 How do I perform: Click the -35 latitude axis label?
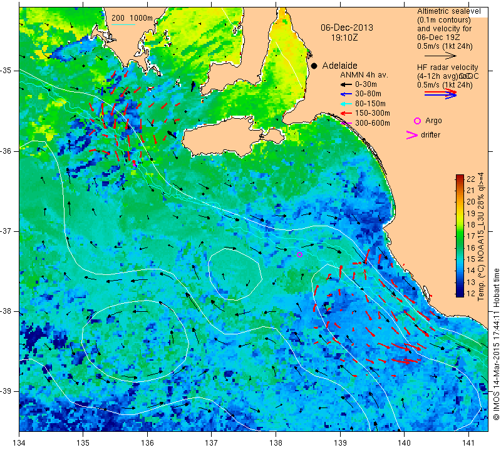coord(7,71)
